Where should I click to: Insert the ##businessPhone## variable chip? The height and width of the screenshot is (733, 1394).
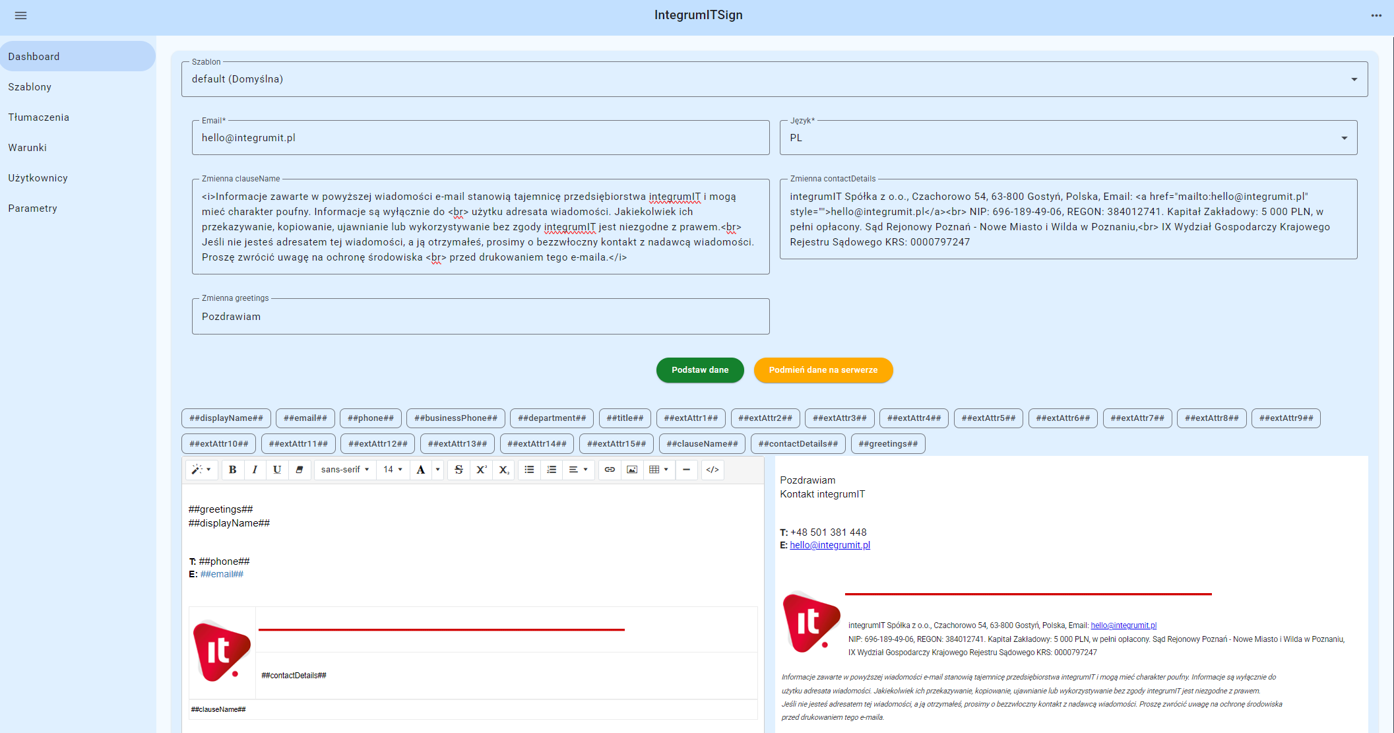point(456,418)
